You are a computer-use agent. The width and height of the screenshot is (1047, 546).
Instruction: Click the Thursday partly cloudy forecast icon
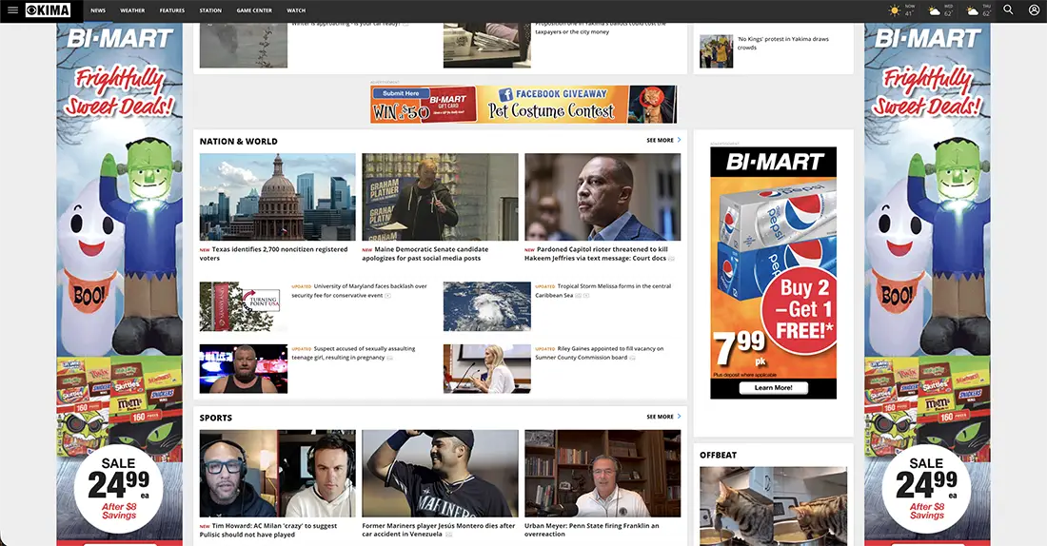pyautogui.click(x=972, y=10)
